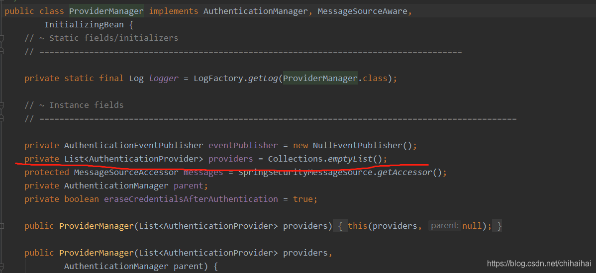Click the 'parent:' inlay parameter hint
Screen dimensions: 596x273
pos(445,226)
